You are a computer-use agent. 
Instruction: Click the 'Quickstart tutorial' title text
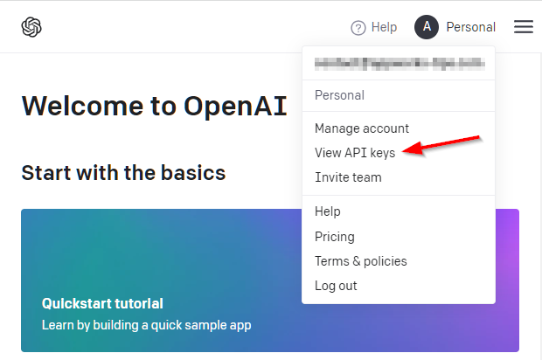point(102,304)
